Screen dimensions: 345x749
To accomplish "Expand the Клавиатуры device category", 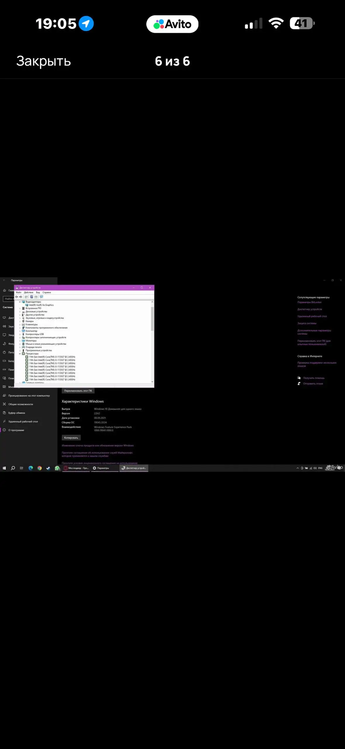I will (x=20, y=324).
